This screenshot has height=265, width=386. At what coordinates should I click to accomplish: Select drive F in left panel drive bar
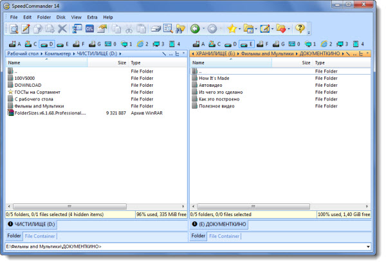coord(80,44)
